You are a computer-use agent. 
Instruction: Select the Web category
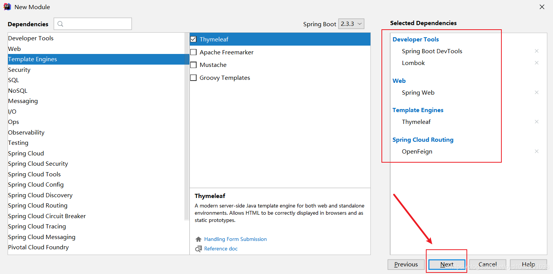coord(96,49)
